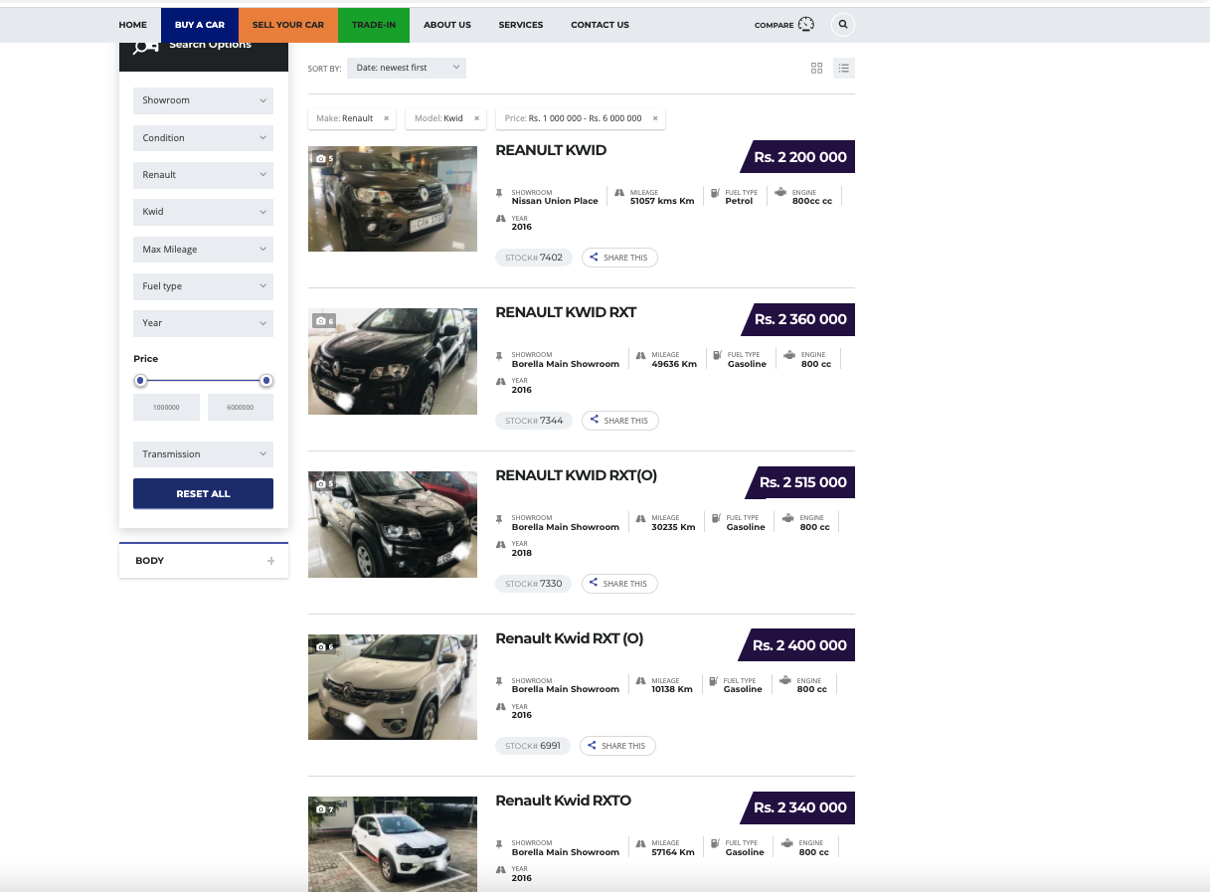
Task: Open the white Renault Kwid RXT (O) photo
Action: 393,687
